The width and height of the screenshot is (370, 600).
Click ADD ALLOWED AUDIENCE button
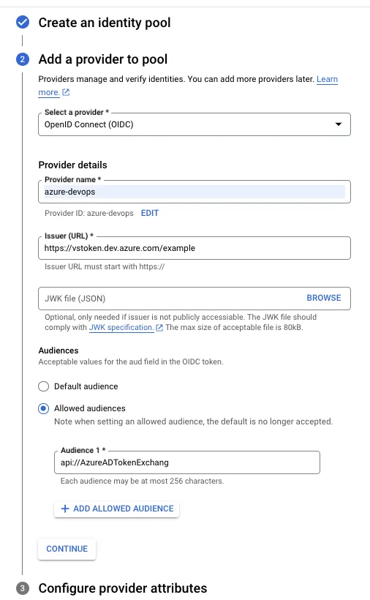[x=116, y=509]
